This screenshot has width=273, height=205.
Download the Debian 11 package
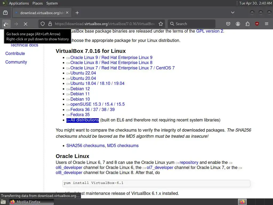click(x=80, y=94)
